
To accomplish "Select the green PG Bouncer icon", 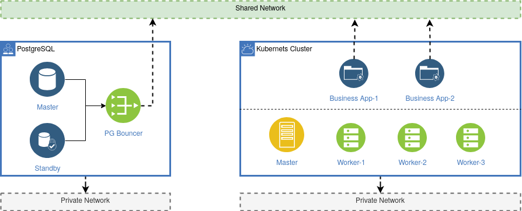I will click(123, 105).
